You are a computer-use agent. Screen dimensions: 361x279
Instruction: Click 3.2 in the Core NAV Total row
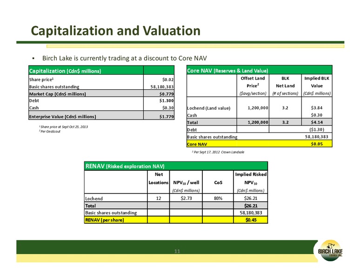(x=285, y=122)
